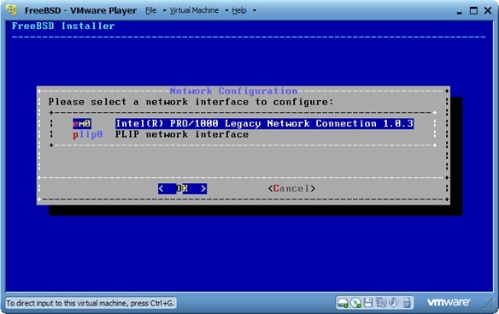This screenshot has width=499, height=314.
Task: Click the Cancel button in Network Configuration
Action: point(291,188)
